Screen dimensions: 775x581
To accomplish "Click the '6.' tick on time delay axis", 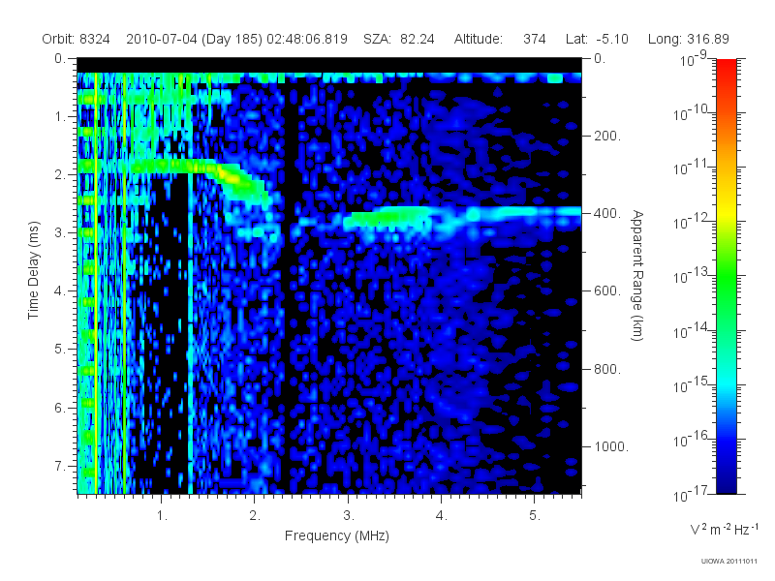I will [x=60, y=408].
